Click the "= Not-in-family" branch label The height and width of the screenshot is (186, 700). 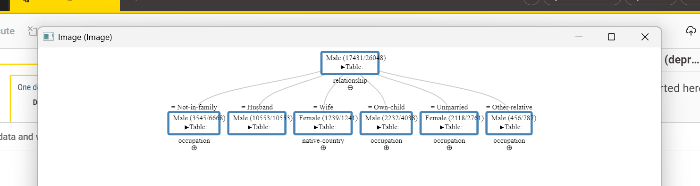pos(194,107)
